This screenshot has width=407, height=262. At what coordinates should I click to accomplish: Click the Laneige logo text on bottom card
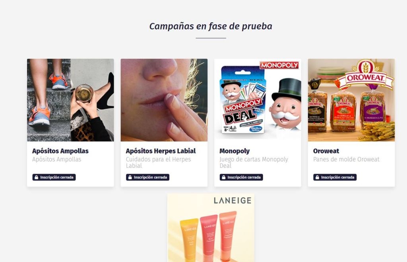[x=232, y=200]
